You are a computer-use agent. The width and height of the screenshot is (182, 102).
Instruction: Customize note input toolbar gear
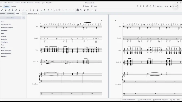pyautogui.click(x=96, y=10)
